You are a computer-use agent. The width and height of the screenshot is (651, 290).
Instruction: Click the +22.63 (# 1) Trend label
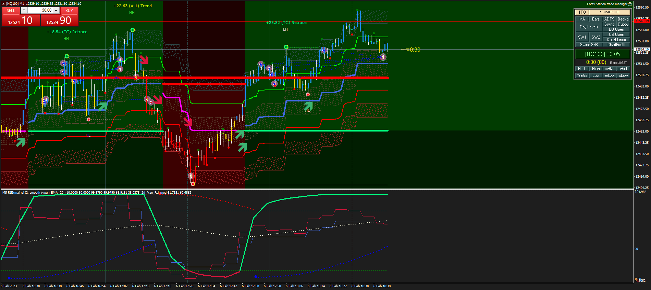[x=133, y=6]
